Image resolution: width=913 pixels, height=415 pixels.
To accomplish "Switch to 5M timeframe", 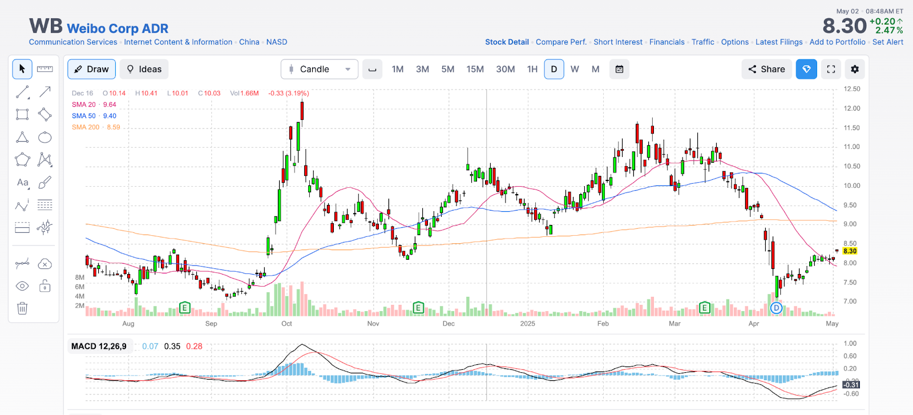I will 448,69.
